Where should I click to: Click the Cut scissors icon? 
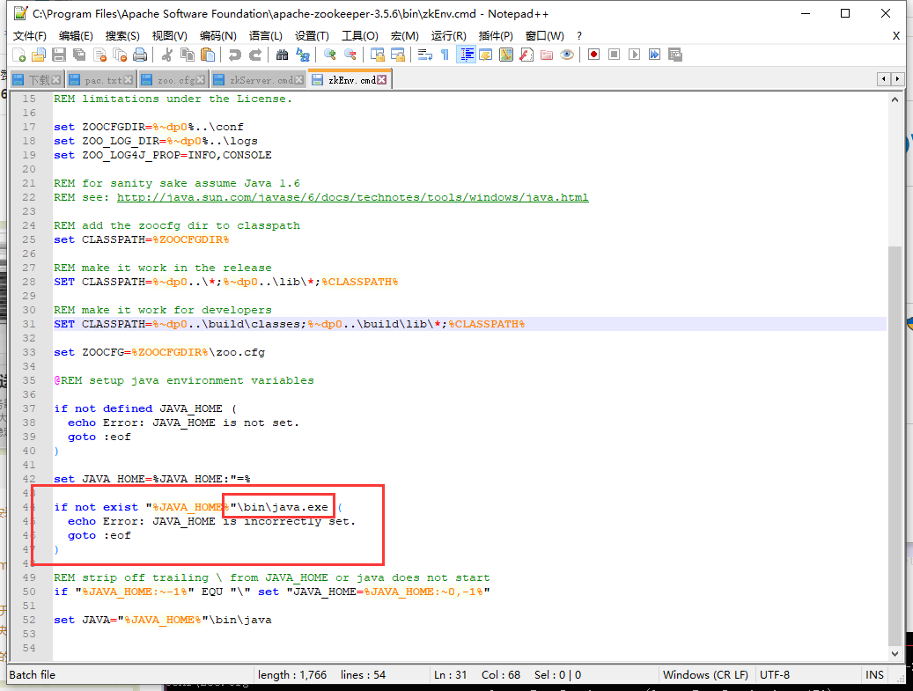(x=166, y=55)
